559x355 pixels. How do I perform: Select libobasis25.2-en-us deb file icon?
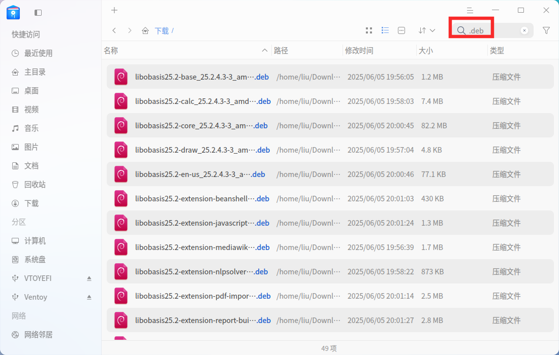coord(121,174)
